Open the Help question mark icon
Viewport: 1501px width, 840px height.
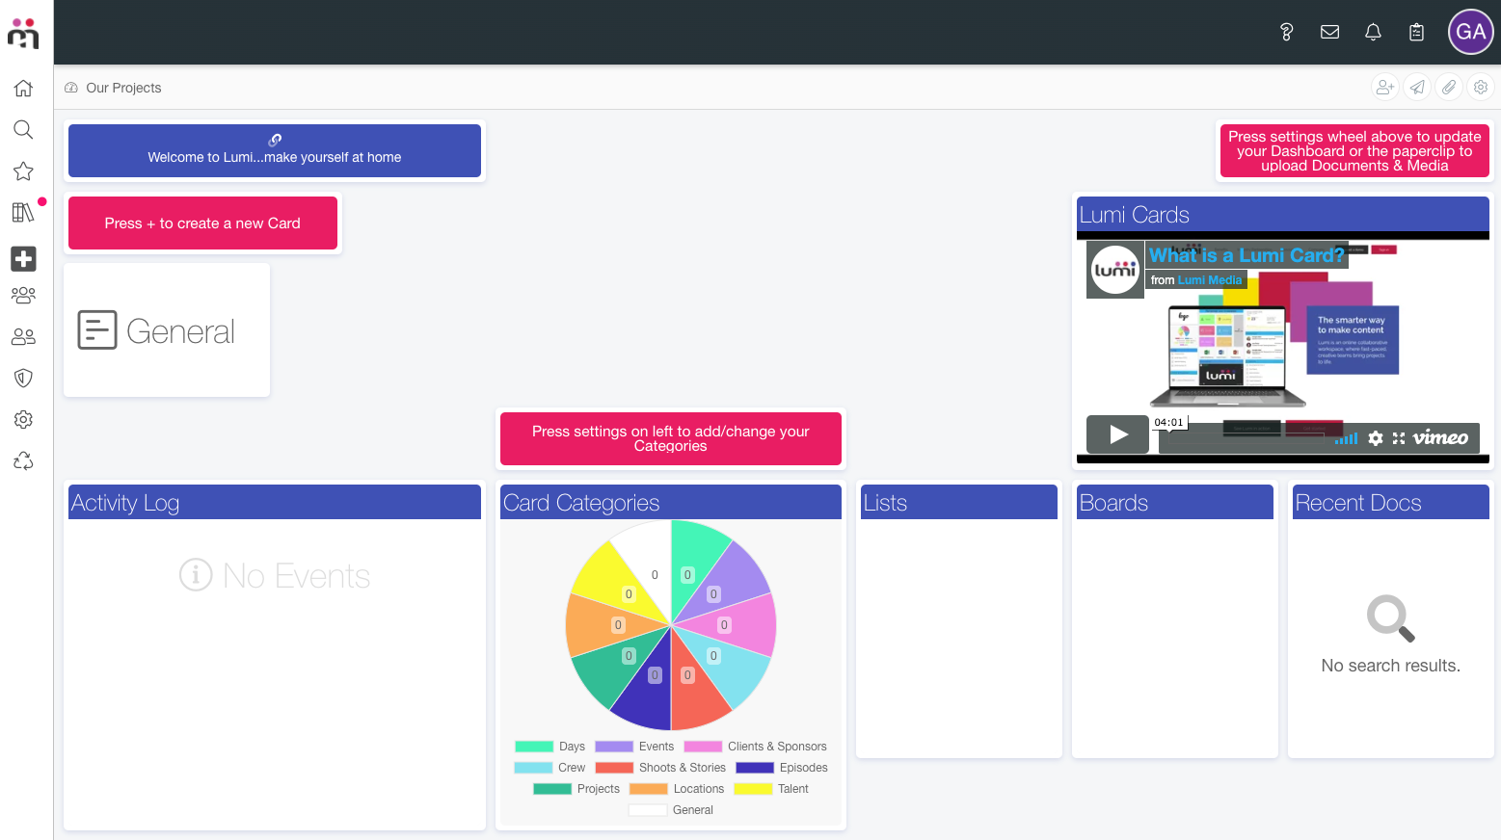click(1286, 32)
